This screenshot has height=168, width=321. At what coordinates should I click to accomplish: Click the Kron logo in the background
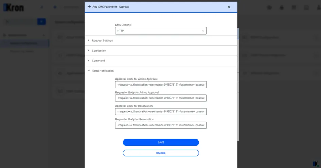point(14,8)
